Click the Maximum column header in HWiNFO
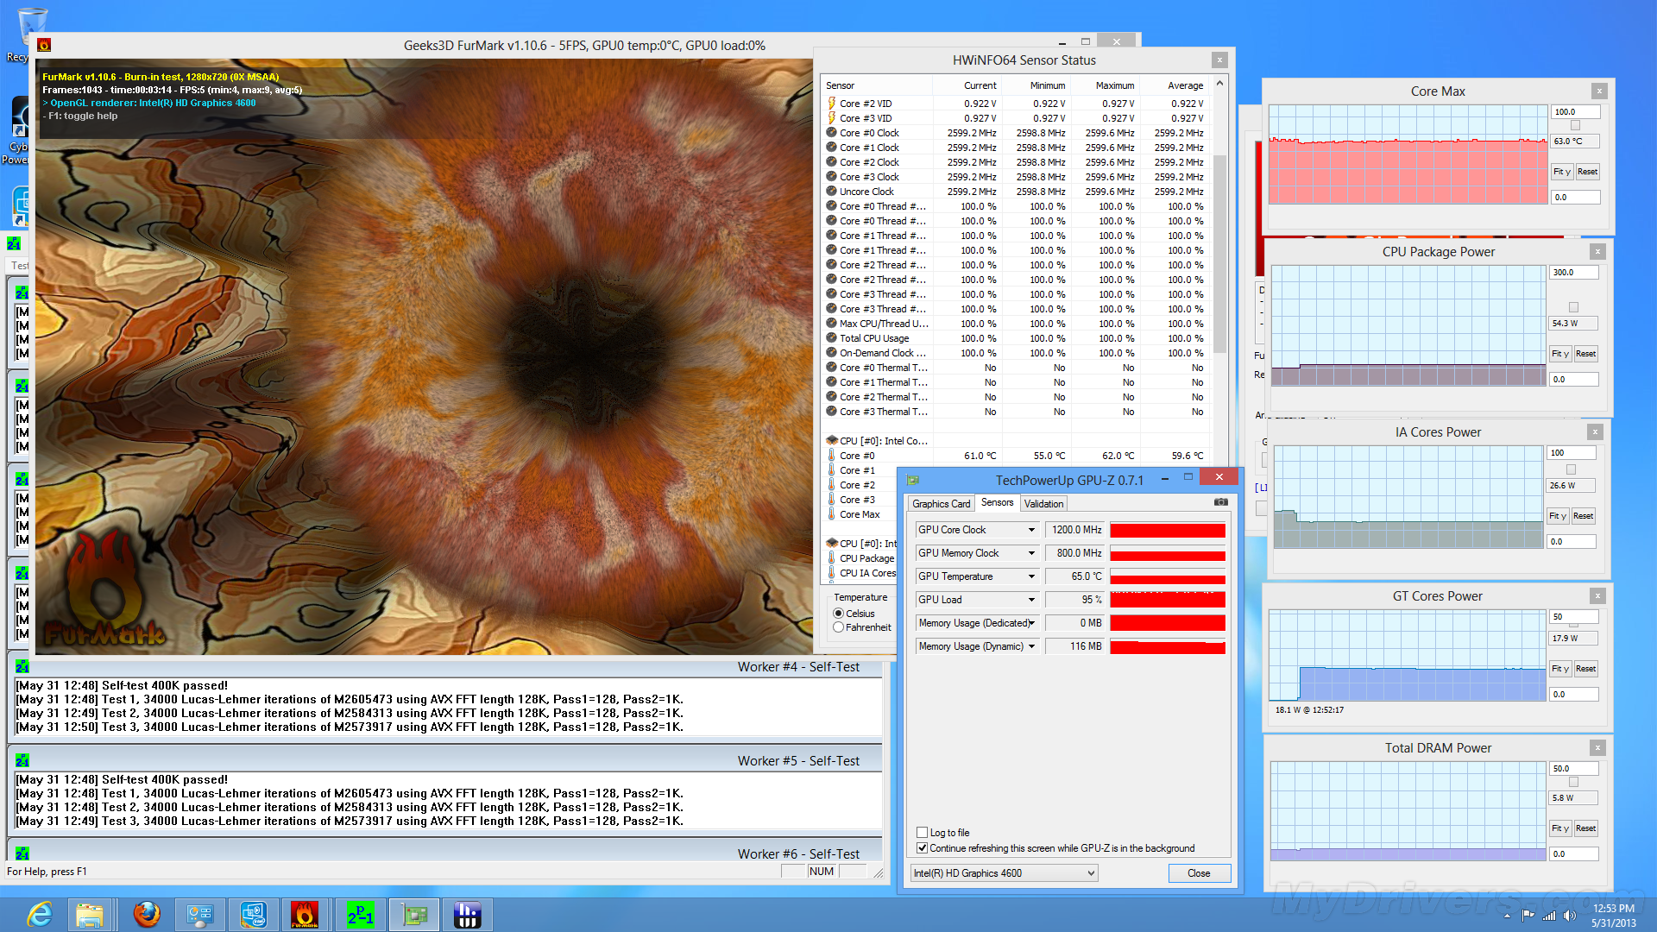 pyautogui.click(x=1106, y=85)
